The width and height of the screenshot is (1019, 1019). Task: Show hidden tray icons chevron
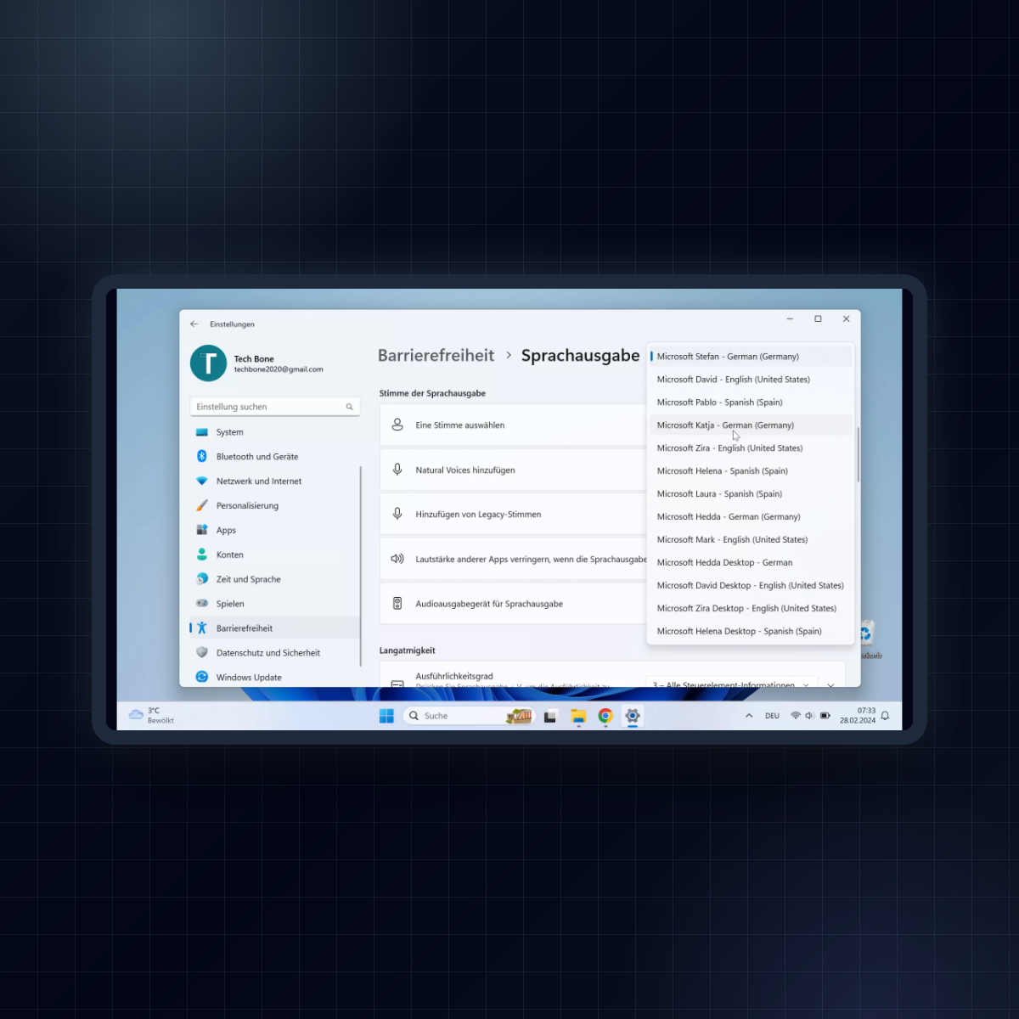[x=749, y=716]
